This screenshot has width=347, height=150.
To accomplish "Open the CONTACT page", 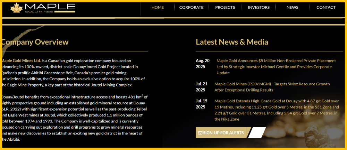I will (x=326, y=8).
